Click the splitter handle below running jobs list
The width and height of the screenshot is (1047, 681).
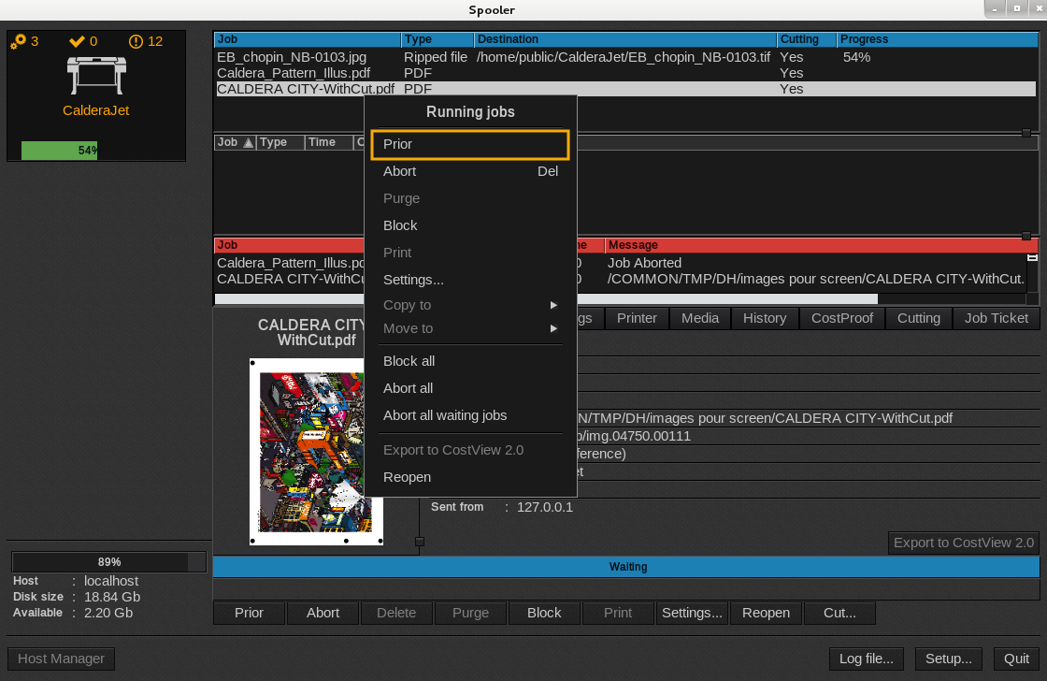click(x=1026, y=133)
